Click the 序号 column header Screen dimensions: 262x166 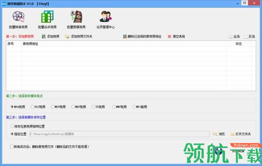[14, 44]
